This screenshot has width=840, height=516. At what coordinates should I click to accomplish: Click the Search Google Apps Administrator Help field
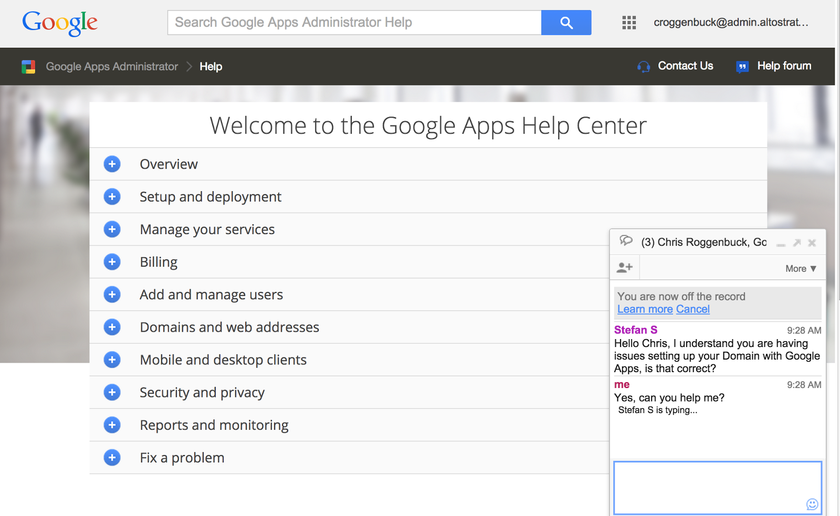pyautogui.click(x=354, y=23)
